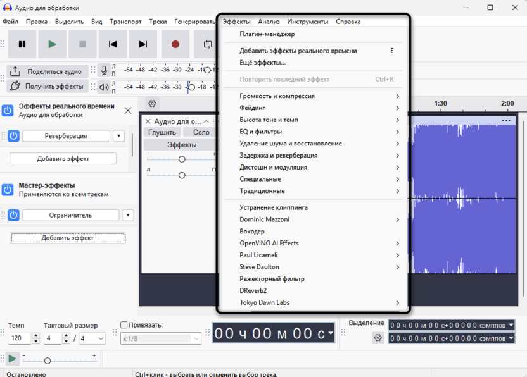Screen dimensions: 527x377
Task: Open the time signature denominator dropdown
Action: (92, 338)
